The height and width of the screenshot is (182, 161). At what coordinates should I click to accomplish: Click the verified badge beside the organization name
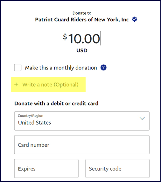coord(135,19)
